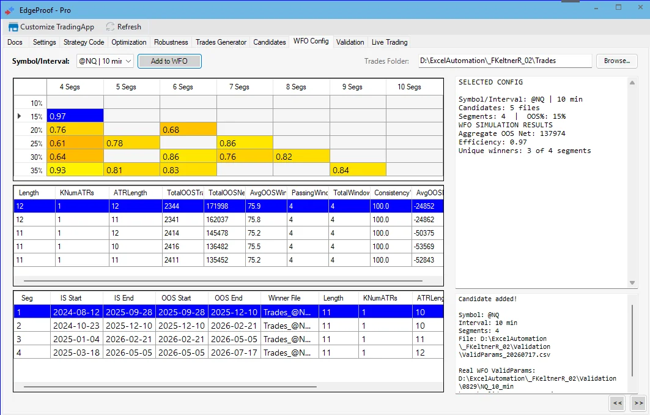Select the WFO Config tab

coord(311,41)
